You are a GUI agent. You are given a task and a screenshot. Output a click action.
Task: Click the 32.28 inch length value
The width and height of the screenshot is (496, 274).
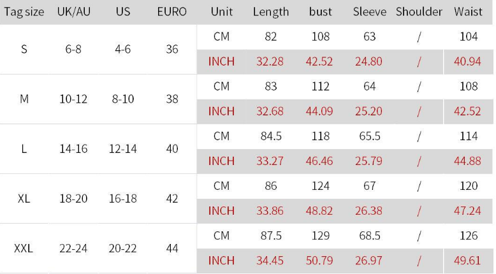pyautogui.click(x=270, y=62)
